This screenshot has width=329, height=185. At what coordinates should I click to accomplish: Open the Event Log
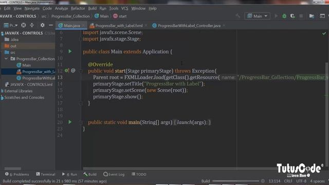pos(114,174)
